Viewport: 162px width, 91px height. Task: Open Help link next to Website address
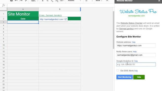(x=134, y=42)
